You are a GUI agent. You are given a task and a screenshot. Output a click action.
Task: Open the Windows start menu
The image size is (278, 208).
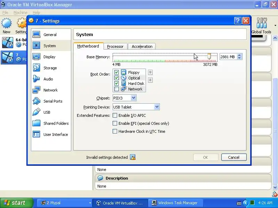click(x=16, y=203)
